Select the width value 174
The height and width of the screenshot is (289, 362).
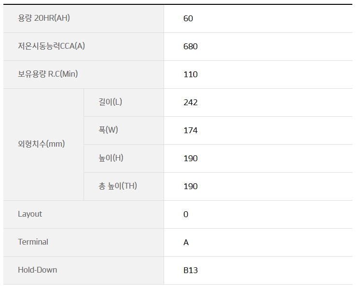191,130
